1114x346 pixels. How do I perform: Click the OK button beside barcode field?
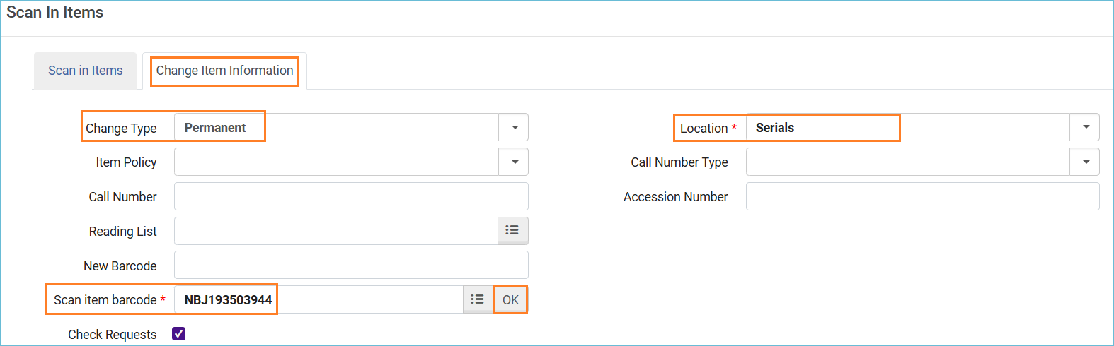[510, 300]
